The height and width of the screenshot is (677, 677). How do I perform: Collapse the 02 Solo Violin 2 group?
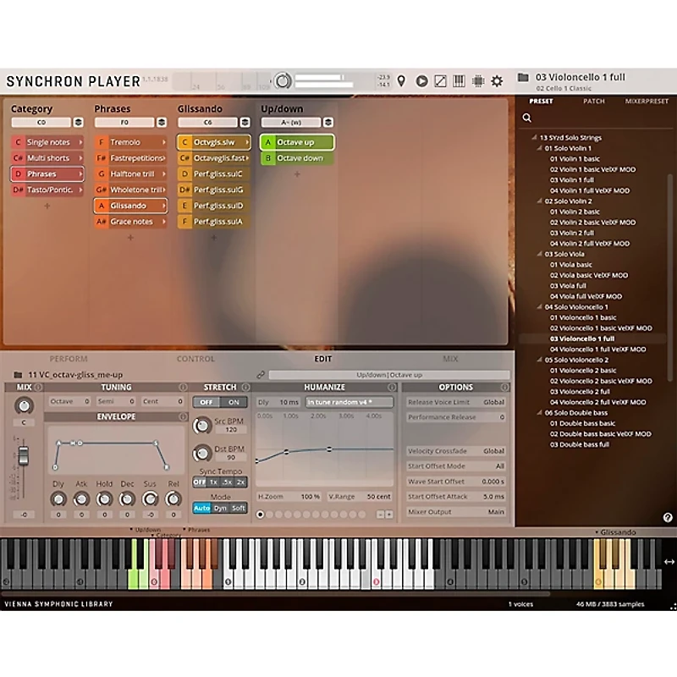539,201
